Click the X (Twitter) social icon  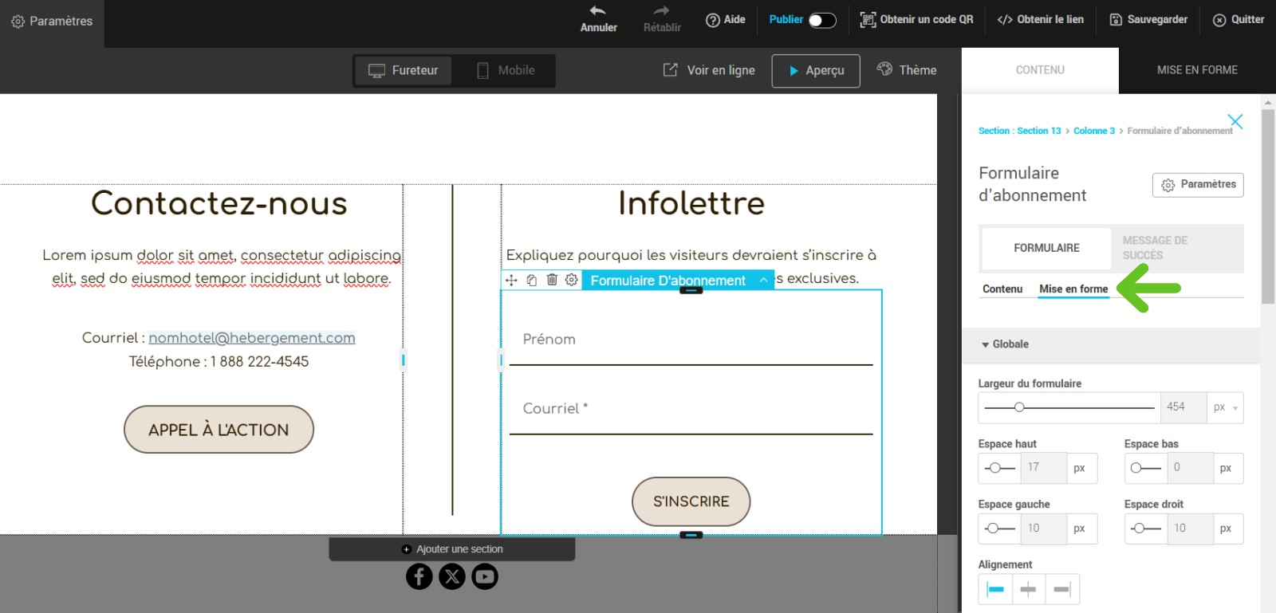pyautogui.click(x=452, y=576)
